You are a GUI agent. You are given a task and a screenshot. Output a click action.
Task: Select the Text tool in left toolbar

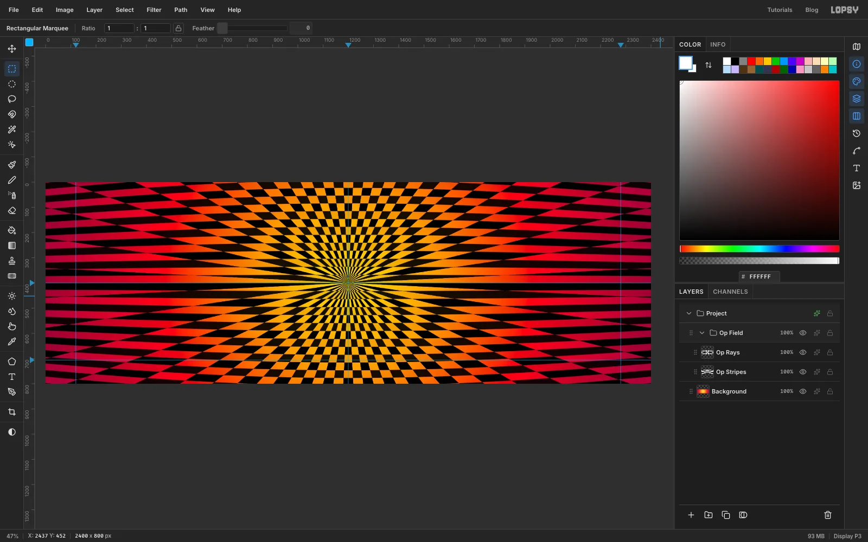tap(12, 377)
